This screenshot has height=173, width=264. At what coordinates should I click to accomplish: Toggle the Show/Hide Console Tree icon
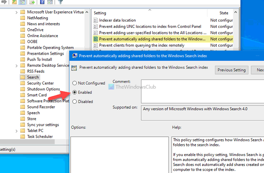[x=22, y=2]
